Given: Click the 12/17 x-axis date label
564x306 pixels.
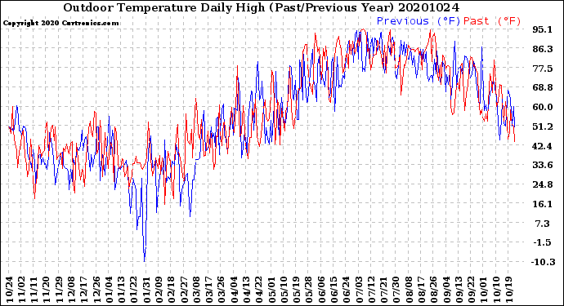Looking at the screenshot, I should click(83, 290).
